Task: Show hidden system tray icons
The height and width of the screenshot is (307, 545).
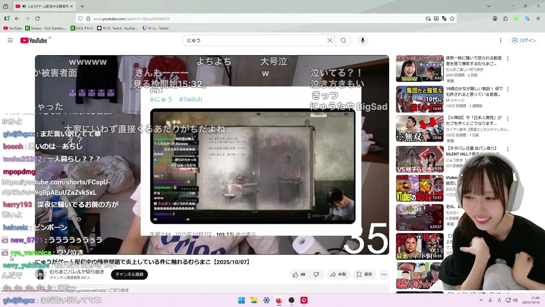Action: click(x=482, y=300)
